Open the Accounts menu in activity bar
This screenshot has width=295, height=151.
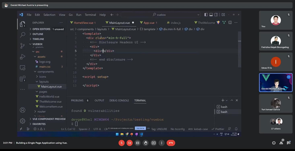[x=22, y=110]
